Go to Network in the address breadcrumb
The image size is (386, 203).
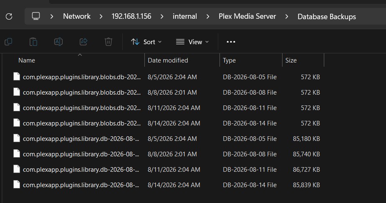[77, 17]
